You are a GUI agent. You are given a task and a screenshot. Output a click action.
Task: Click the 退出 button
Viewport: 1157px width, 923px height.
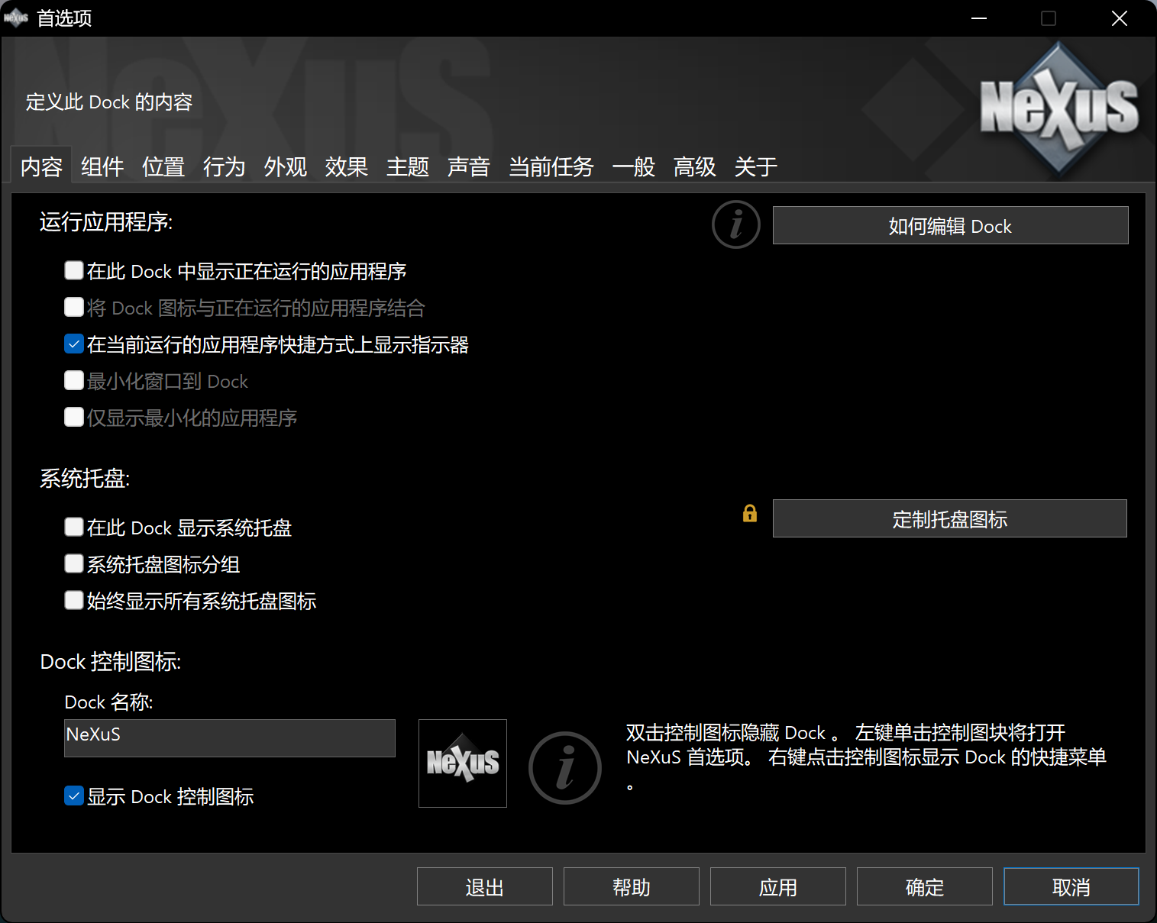[x=485, y=886]
